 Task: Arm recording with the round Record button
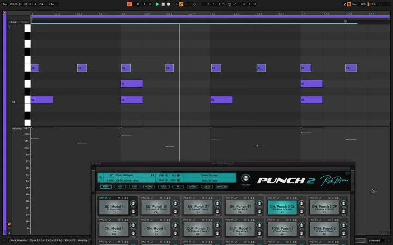pos(169,4)
